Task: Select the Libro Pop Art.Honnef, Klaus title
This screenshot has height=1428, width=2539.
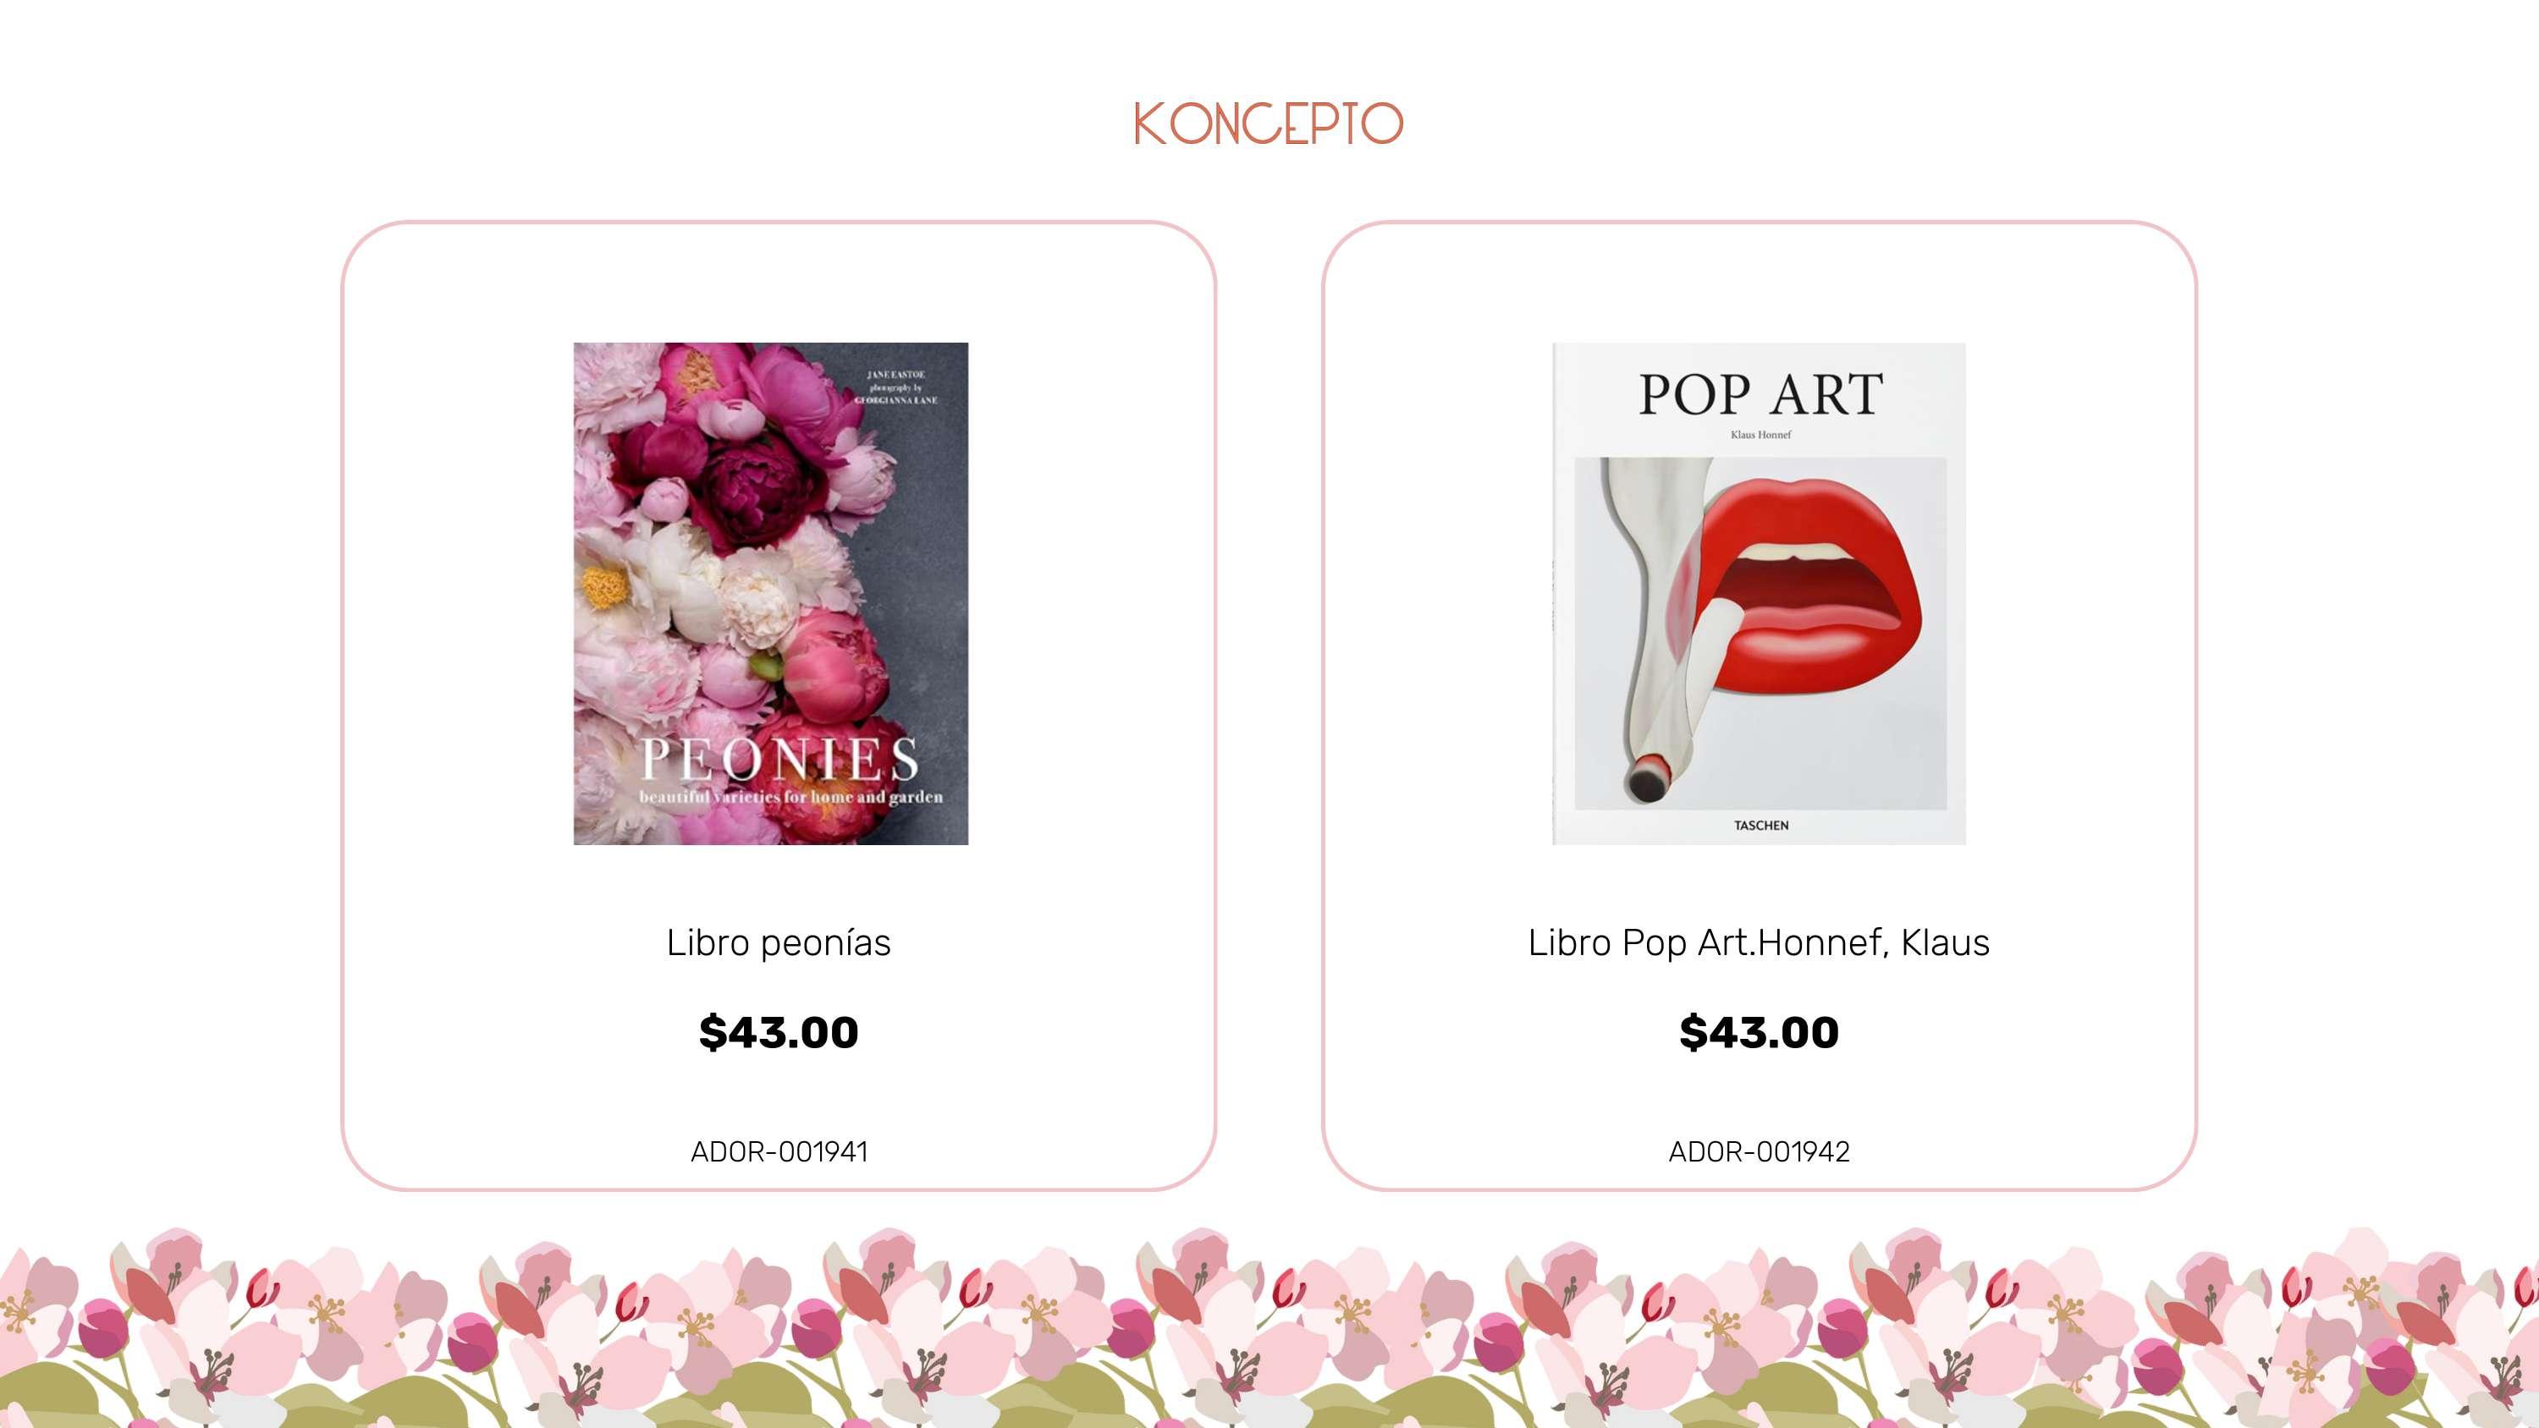Action: (1760, 942)
